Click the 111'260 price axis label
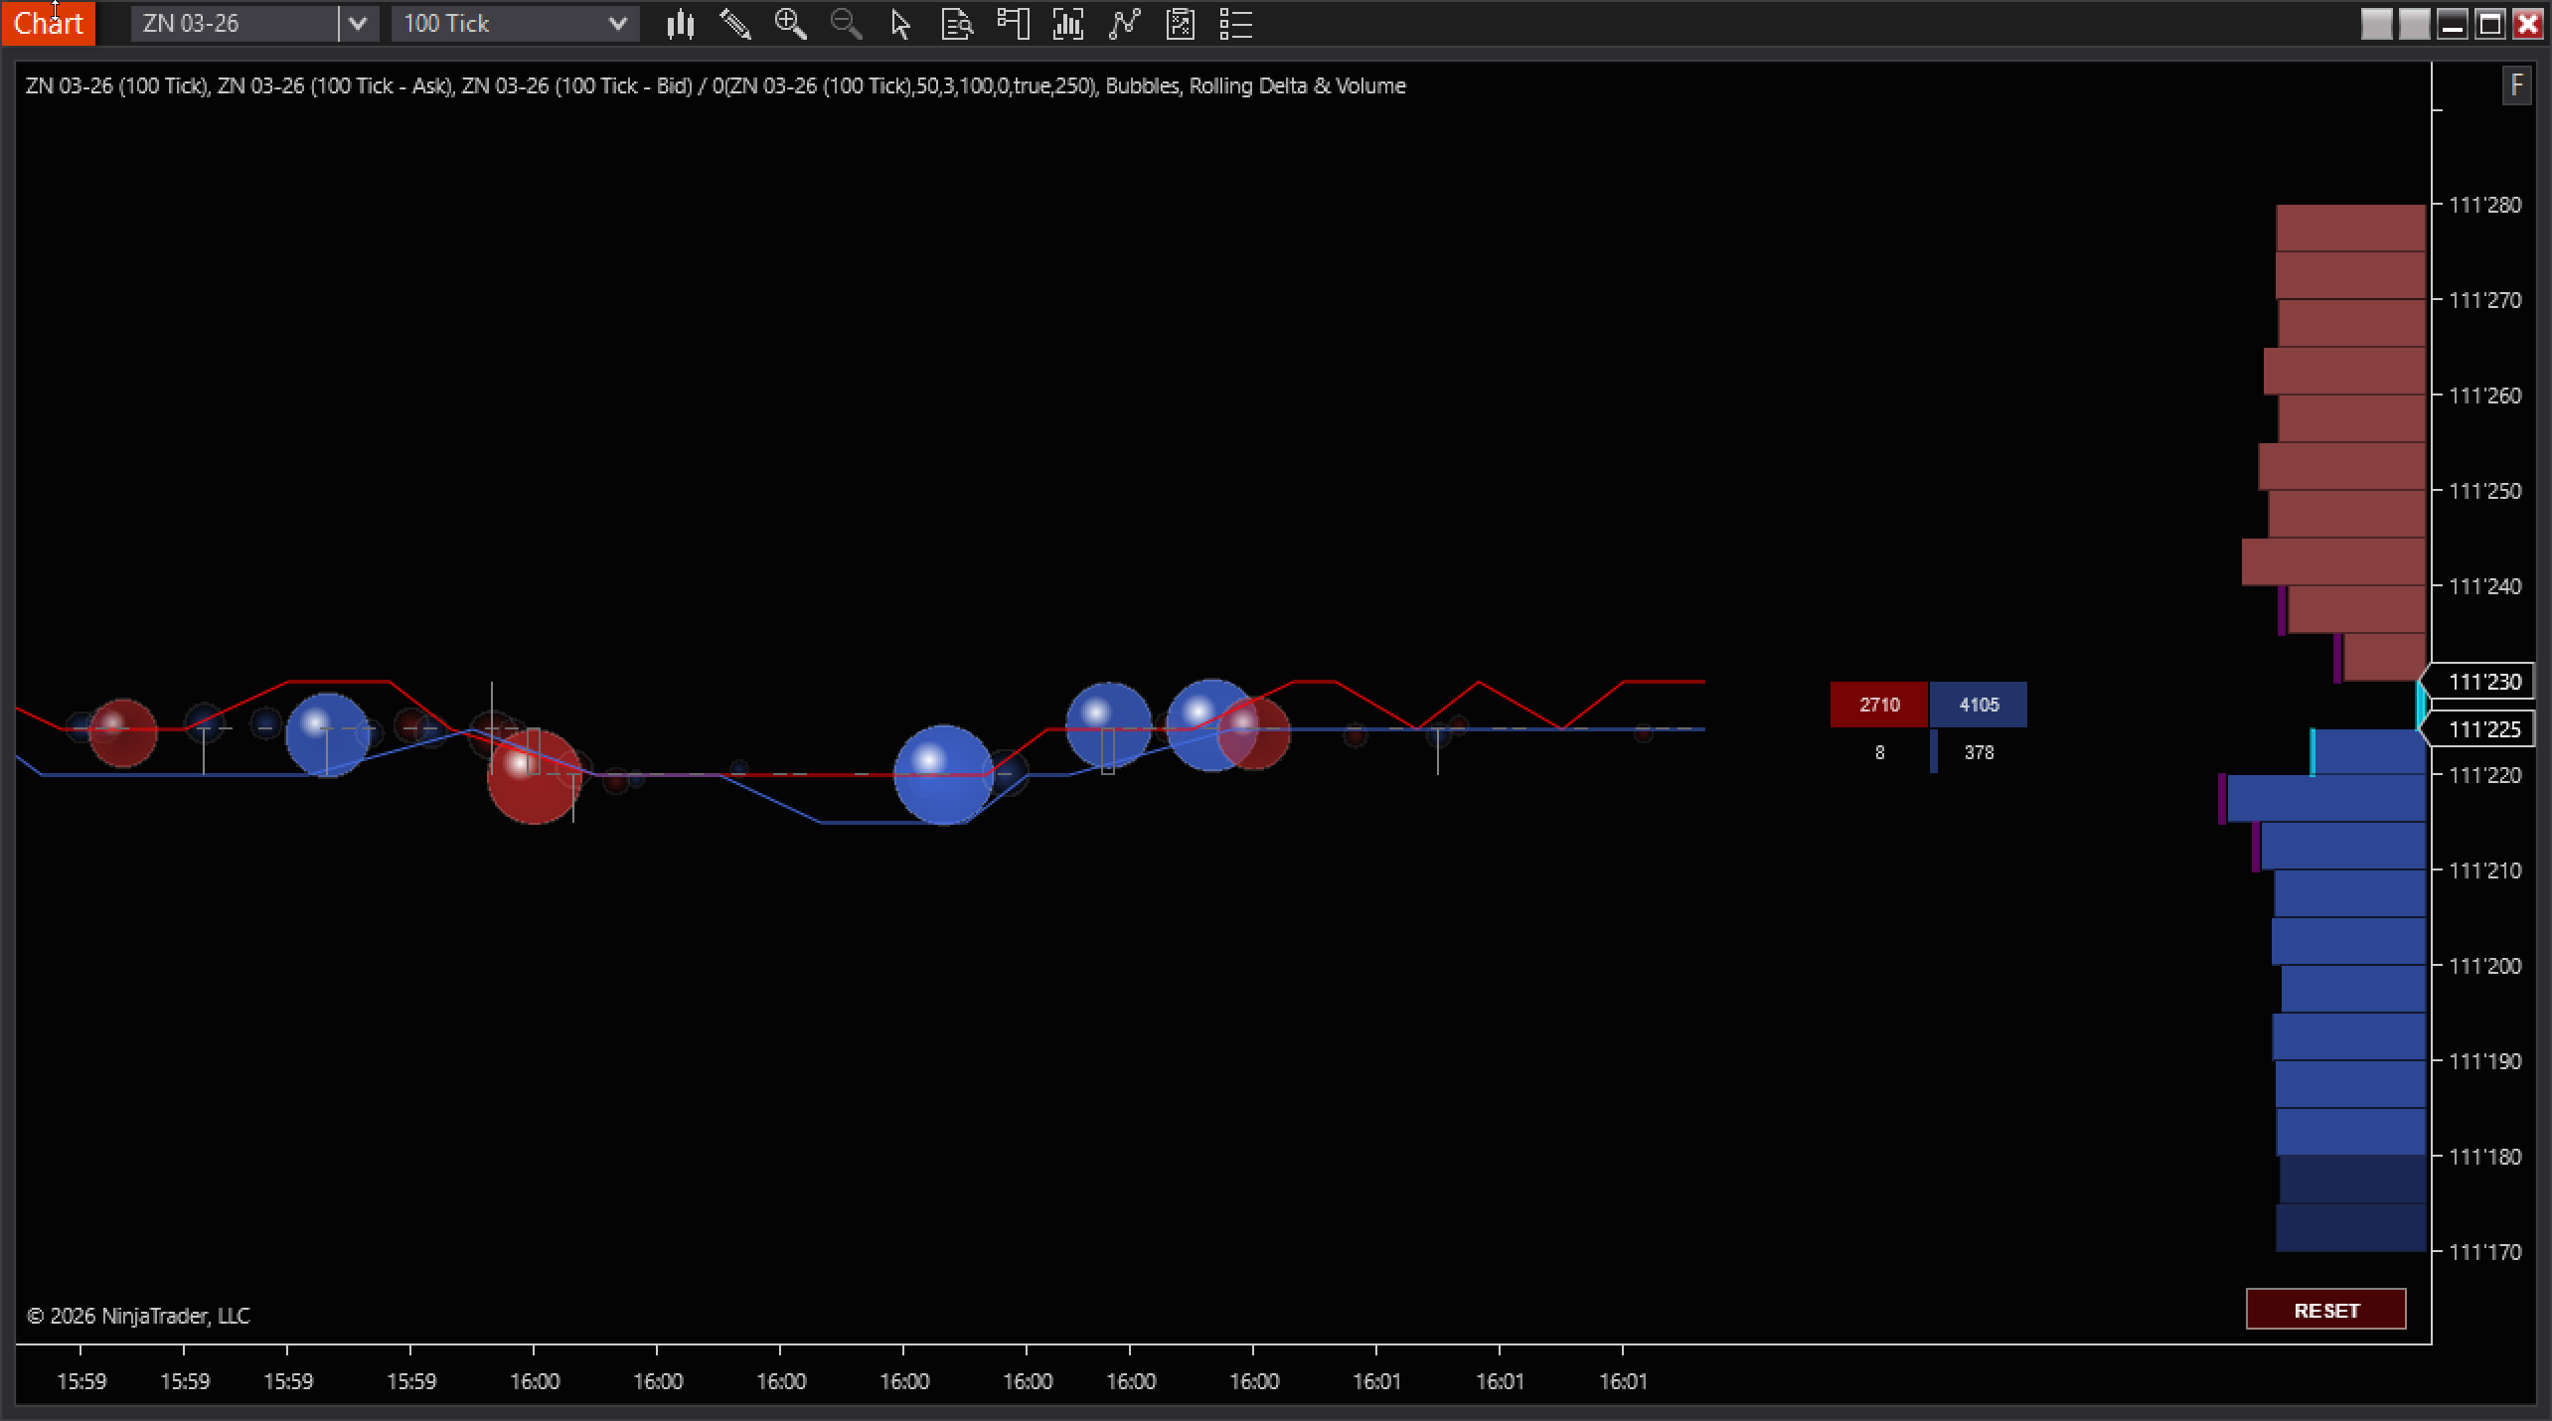Image resolution: width=2552 pixels, height=1421 pixels. [x=2485, y=395]
